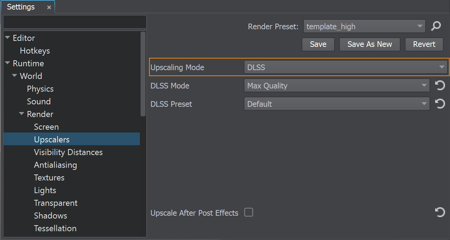Click the Save button

[318, 44]
